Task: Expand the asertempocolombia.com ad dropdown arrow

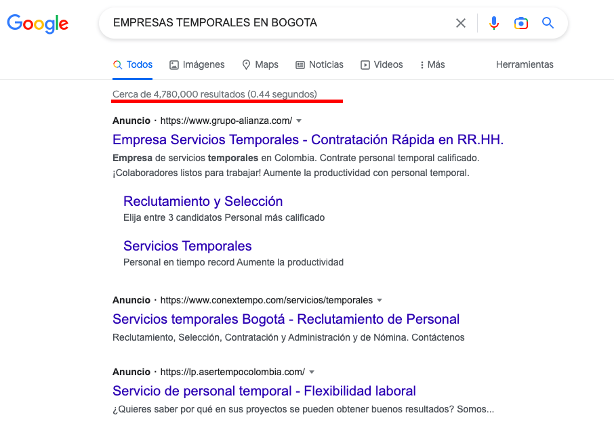Action: tap(312, 372)
